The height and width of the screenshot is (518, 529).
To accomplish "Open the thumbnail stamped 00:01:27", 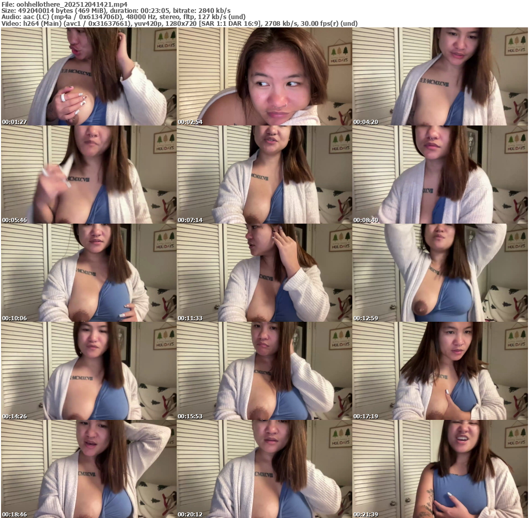I will click(88, 76).
